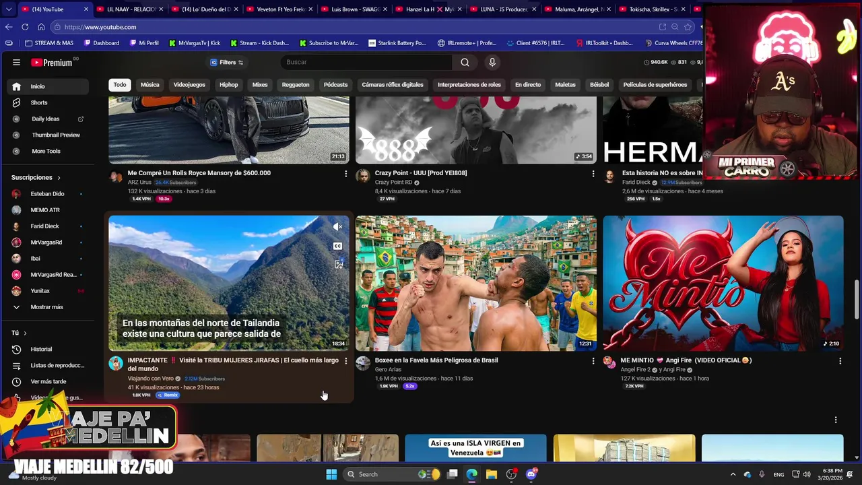The image size is (862, 485).
Task: Open the Shorts sidebar icon
Action: 16,102
